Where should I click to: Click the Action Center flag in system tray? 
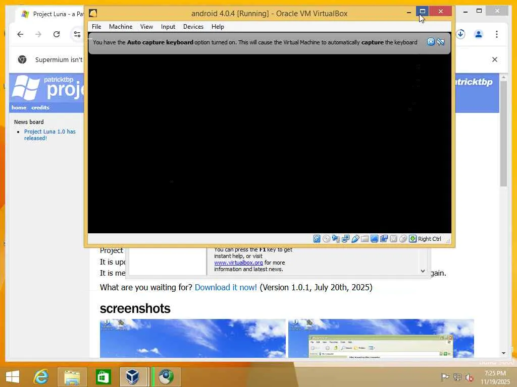[445, 377]
